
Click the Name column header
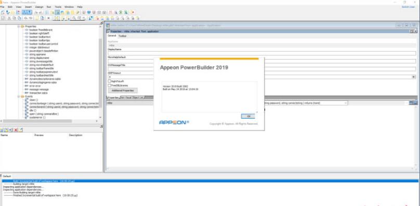pyautogui.click(x=4, y=135)
